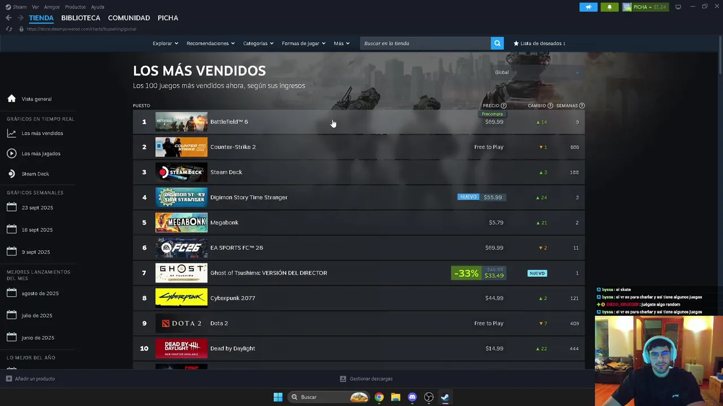This screenshot has width=723, height=406.
Task: Expand the Recomendaciones dropdown
Action: [211, 43]
